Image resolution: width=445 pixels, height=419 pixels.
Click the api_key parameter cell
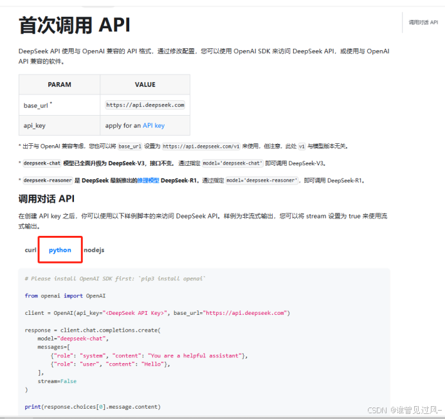coord(59,125)
